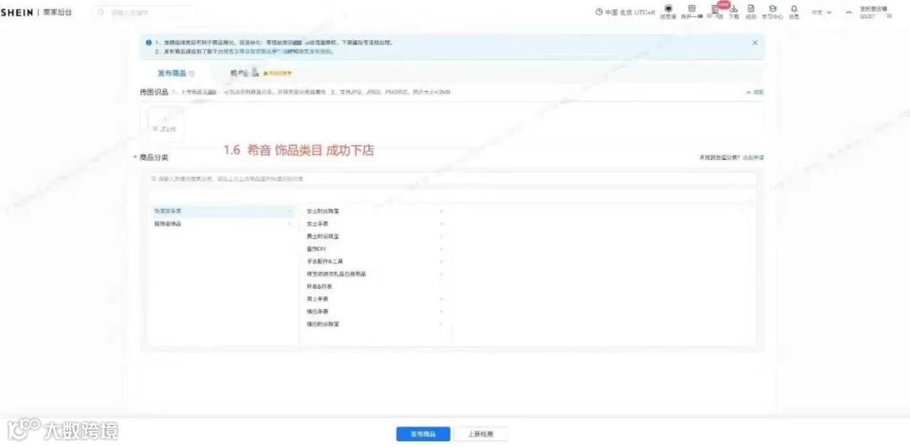Image resolution: width=910 pixels, height=447 pixels.
Task: Select the 服饰首饰品 category row
Action: (x=223, y=224)
